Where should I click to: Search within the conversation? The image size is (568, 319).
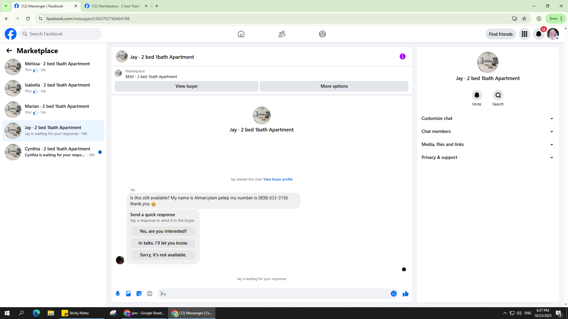click(x=498, y=95)
